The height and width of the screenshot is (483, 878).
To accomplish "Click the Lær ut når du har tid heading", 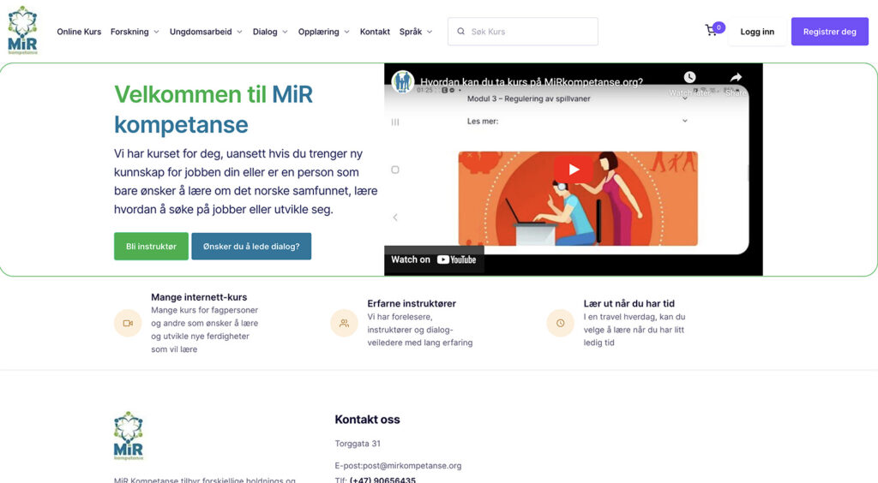I will click(628, 303).
